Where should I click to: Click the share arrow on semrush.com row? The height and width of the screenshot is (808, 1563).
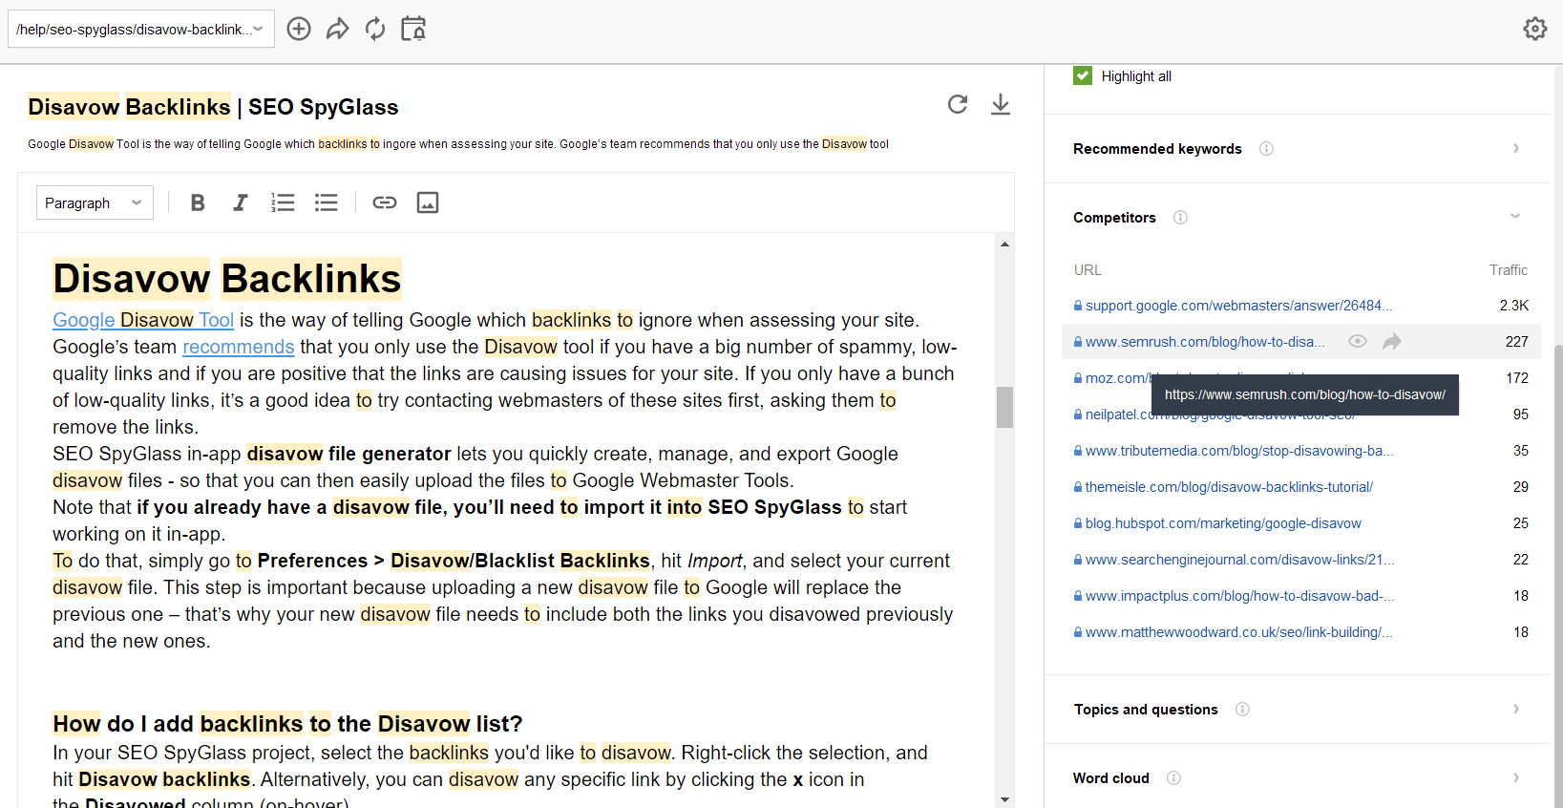[x=1392, y=341]
